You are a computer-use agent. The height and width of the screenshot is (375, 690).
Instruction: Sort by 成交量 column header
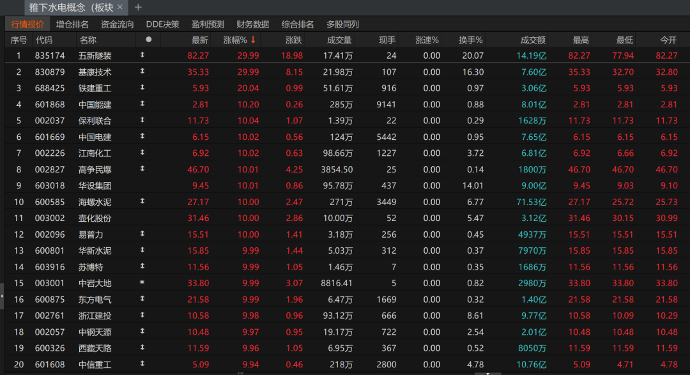(339, 40)
